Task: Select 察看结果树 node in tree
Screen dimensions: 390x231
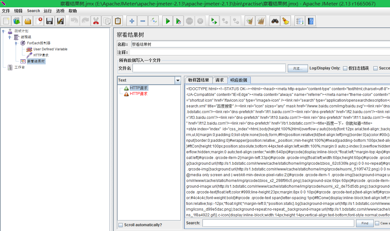Action: (x=36, y=61)
